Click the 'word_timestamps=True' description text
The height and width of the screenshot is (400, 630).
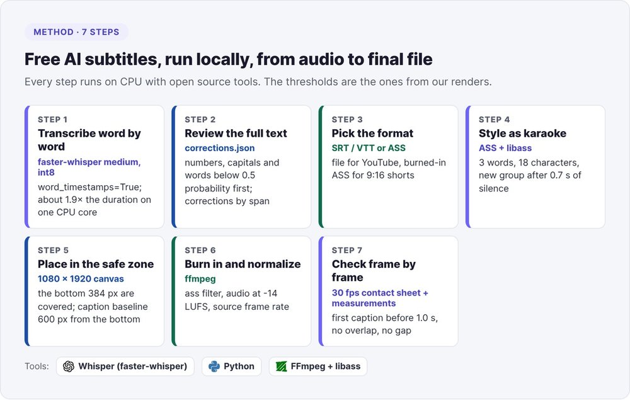pyautogui.click(x=94, y=200)
